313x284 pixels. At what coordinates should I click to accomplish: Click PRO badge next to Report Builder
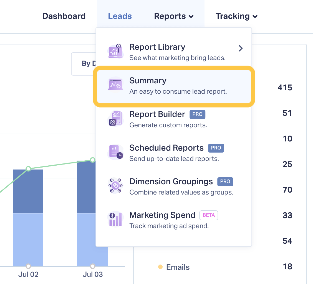[x=197, y=114]
